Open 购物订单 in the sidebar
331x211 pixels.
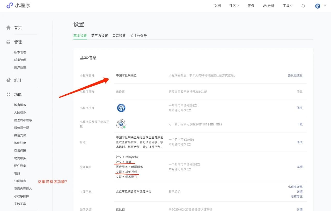pos(20,143)
